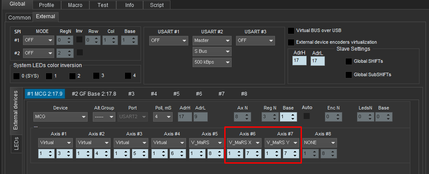The height and width of the screenshot is (174, 429).
Task: Switch to the Profile tab
Action: [x=46, y=5]
